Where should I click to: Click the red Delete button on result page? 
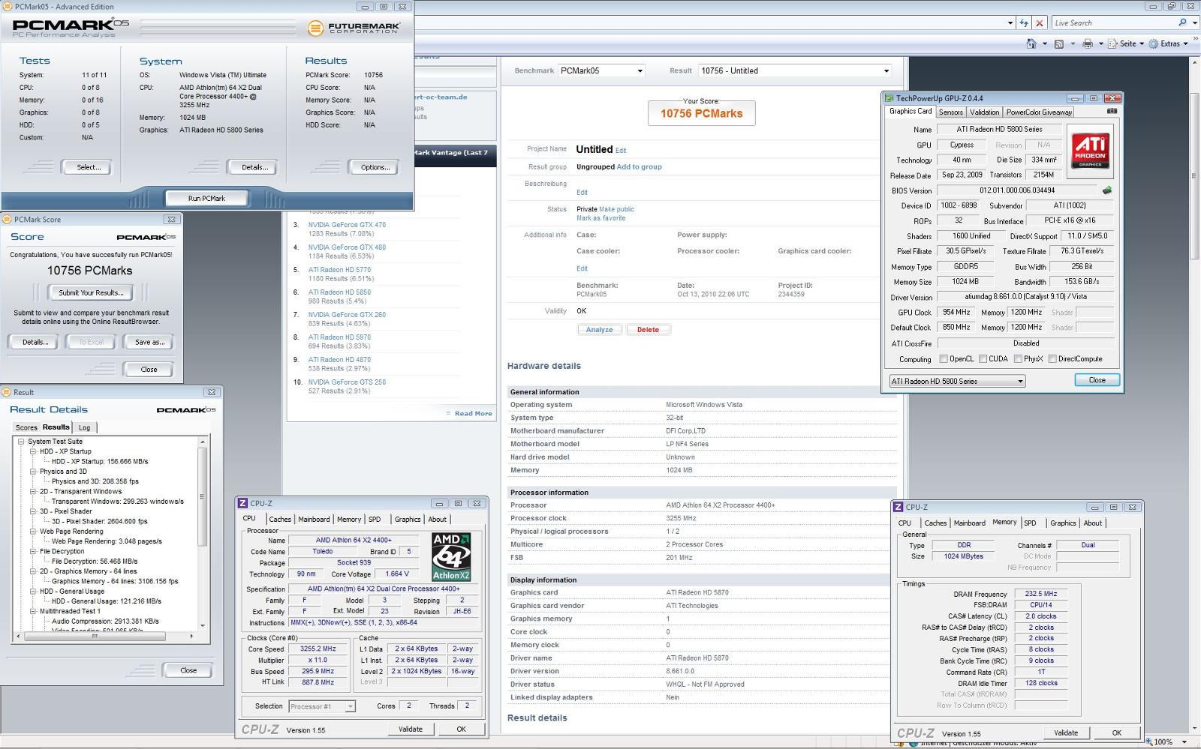(648, 330)
